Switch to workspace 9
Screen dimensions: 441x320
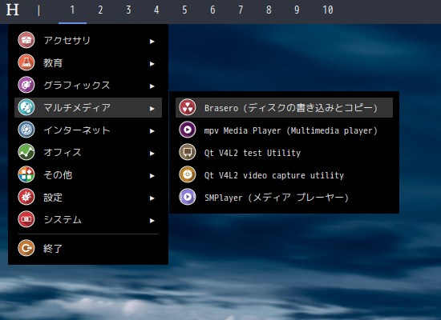[x=297, y=10]
